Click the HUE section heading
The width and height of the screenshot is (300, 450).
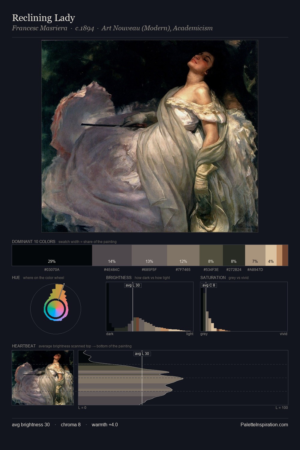point(16,277)
